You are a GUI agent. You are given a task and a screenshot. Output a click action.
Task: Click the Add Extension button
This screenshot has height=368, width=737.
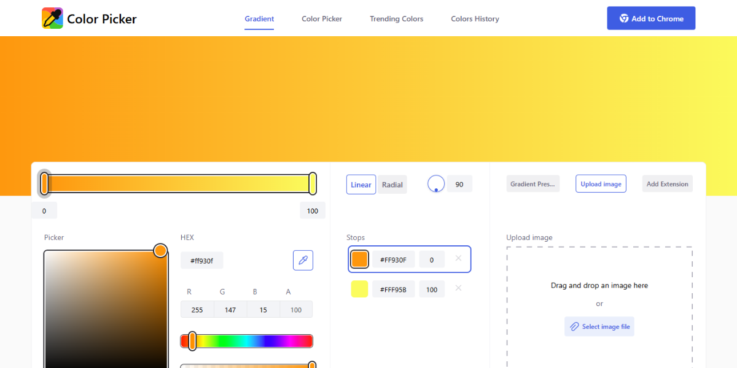pyautogui.click(x=667, y=183)
